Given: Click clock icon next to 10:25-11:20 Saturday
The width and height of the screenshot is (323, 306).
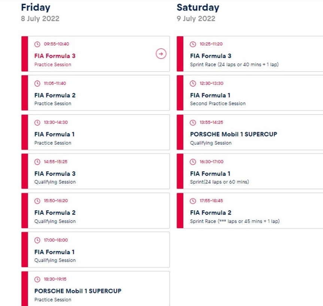Looking at the screenshot, I should 193,44.
